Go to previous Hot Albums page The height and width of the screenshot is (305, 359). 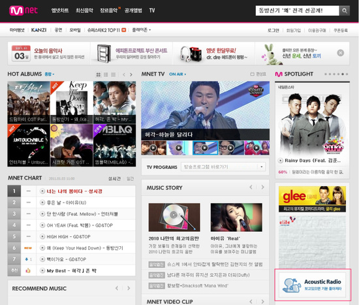coord(124,74)
